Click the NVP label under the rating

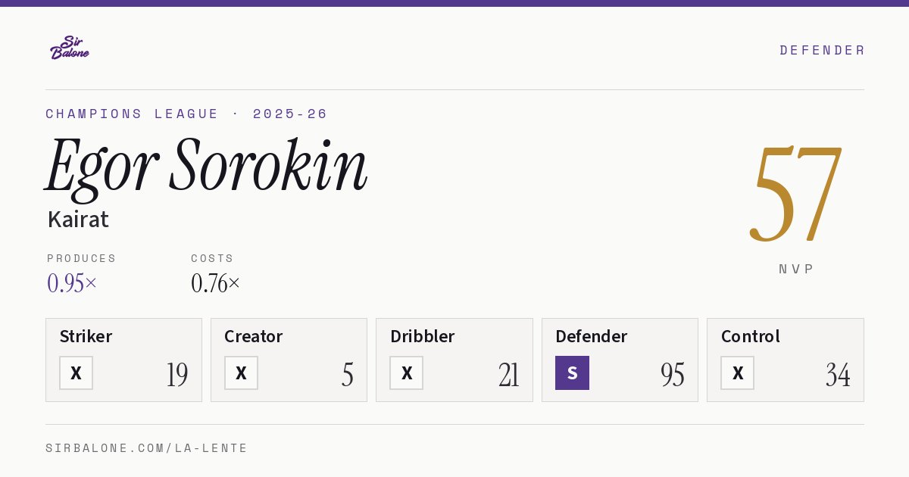tap(796, 269)
